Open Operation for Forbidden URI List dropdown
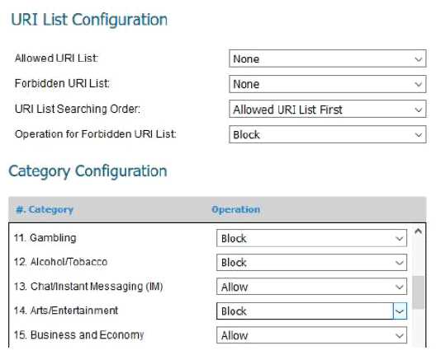This screenshot has width=436, height=355. click(x=327, y=134)
